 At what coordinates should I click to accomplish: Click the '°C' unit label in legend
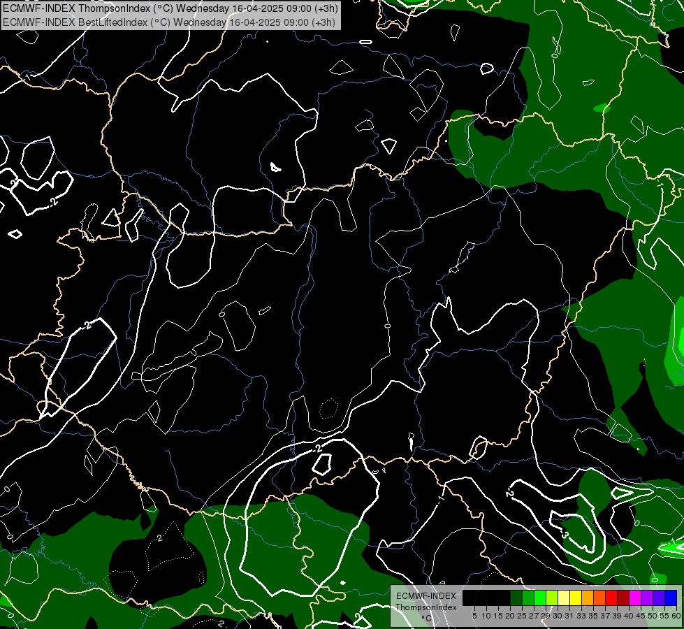tap(427, 619)
